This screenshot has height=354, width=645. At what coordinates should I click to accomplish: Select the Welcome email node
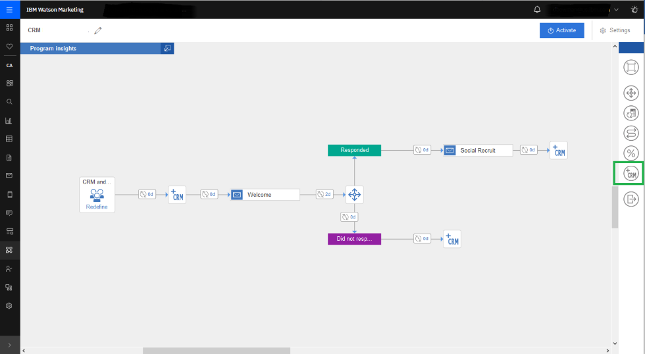coord(265,195)
